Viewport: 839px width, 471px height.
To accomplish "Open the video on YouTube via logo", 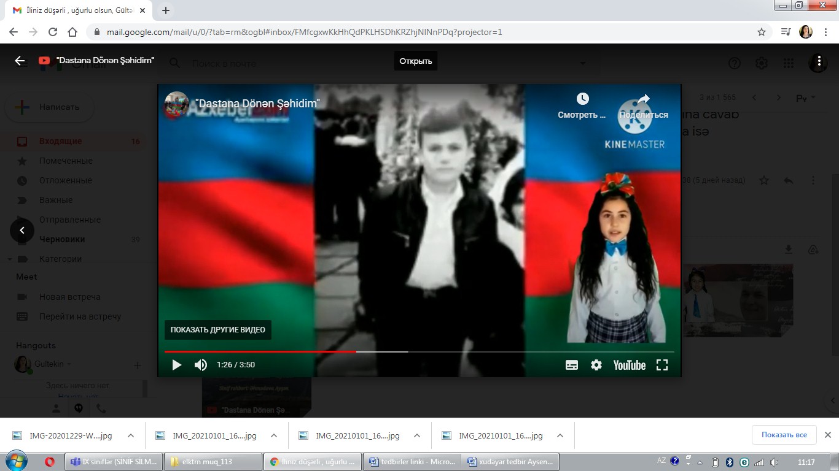I will pos(630,365).
